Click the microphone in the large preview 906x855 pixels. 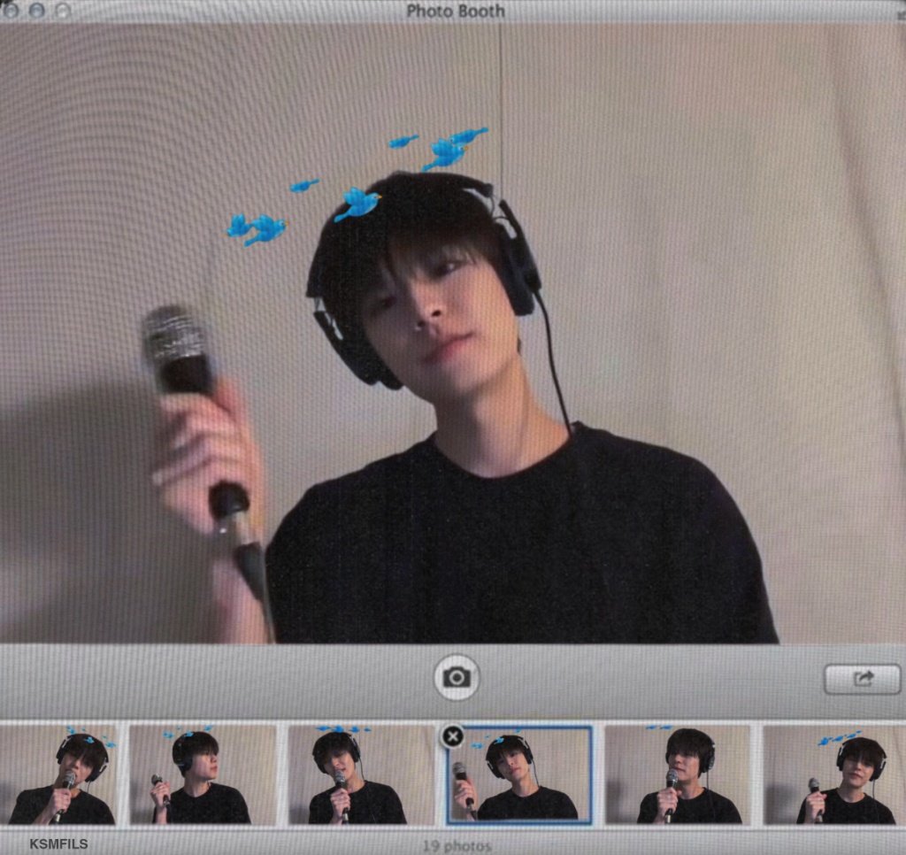[x=181, y=350]
